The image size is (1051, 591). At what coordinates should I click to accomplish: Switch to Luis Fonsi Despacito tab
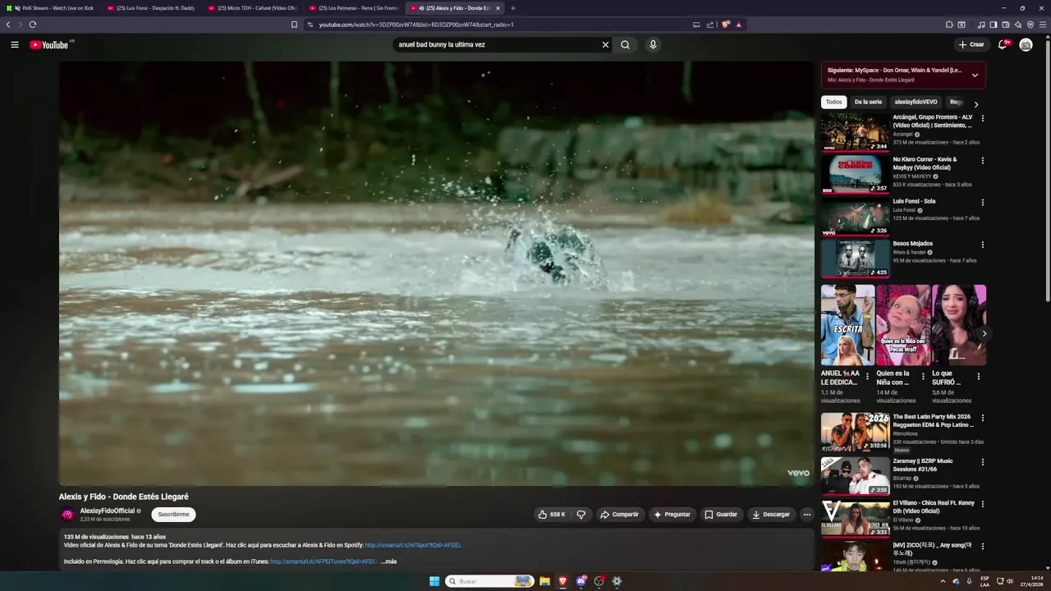[x=152, y=8]
